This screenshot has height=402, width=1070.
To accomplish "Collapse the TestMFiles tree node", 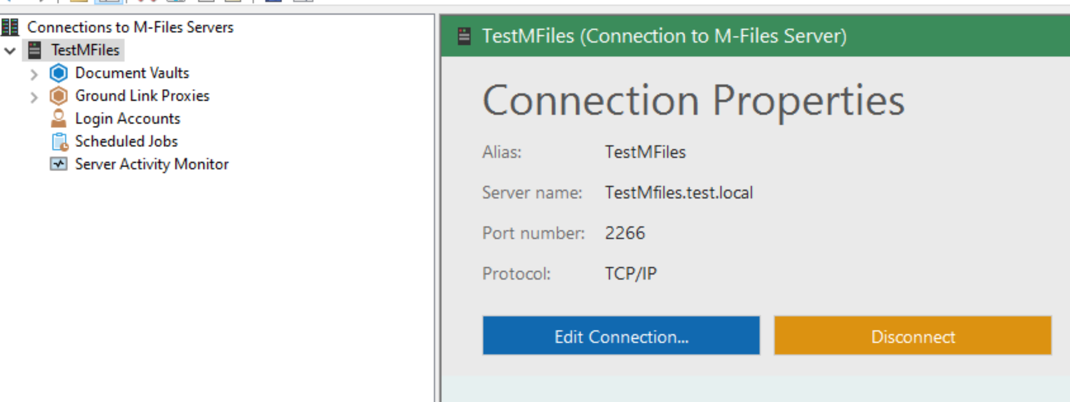I will (10, 50).
